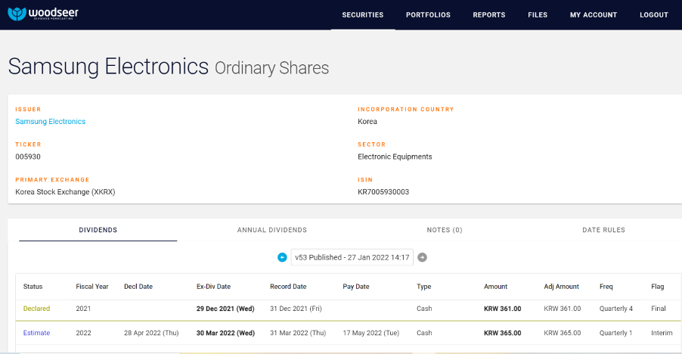Click the Freq column header
The image size is (682, 354).
606,287
